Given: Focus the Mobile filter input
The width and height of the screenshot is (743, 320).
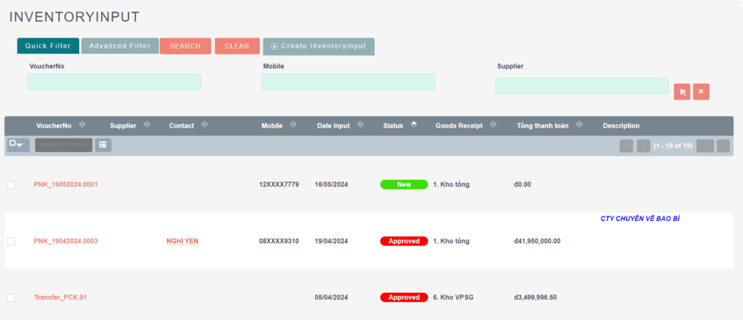Looking at the screenshot, I should coord(348,82).
